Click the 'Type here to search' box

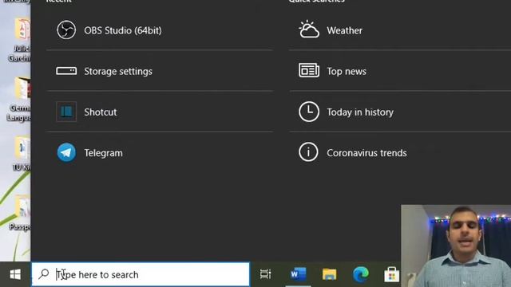coord(141,274)
